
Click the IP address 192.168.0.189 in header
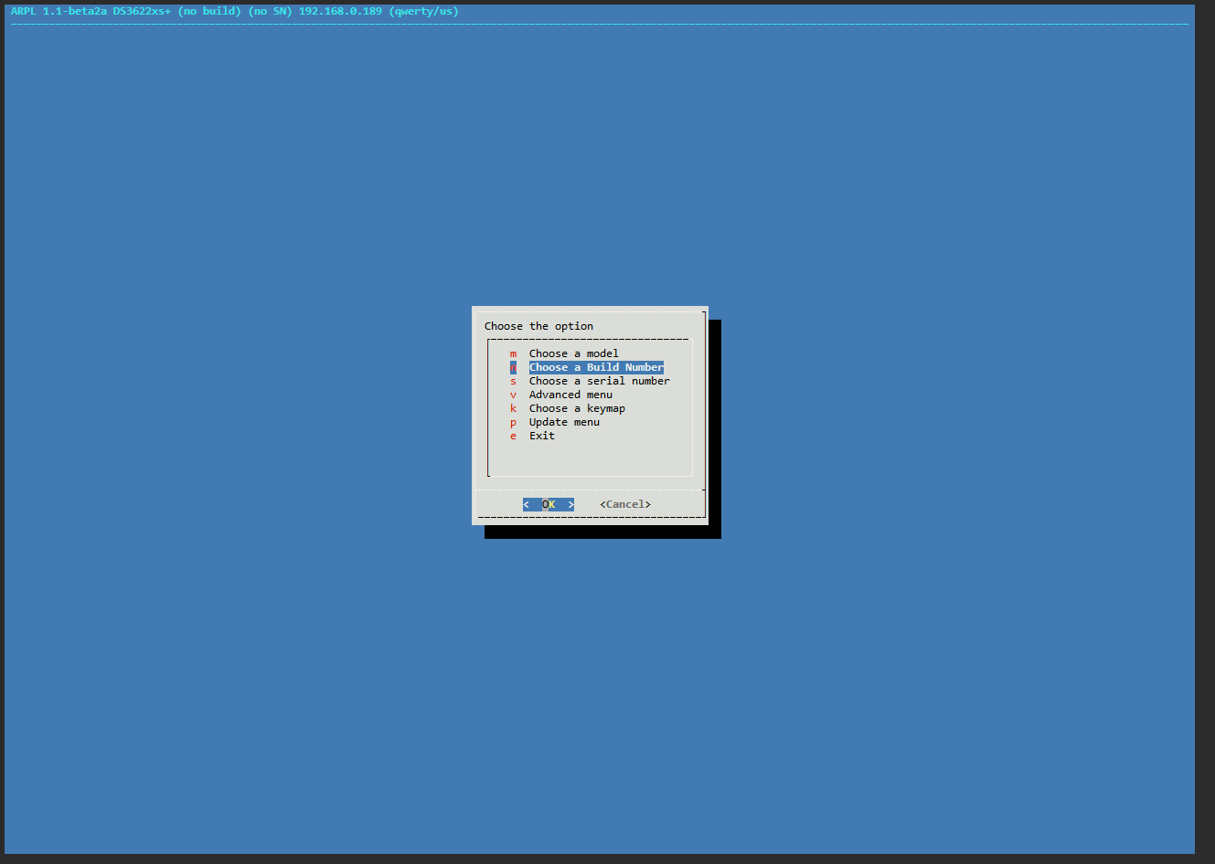coord(340,11)
